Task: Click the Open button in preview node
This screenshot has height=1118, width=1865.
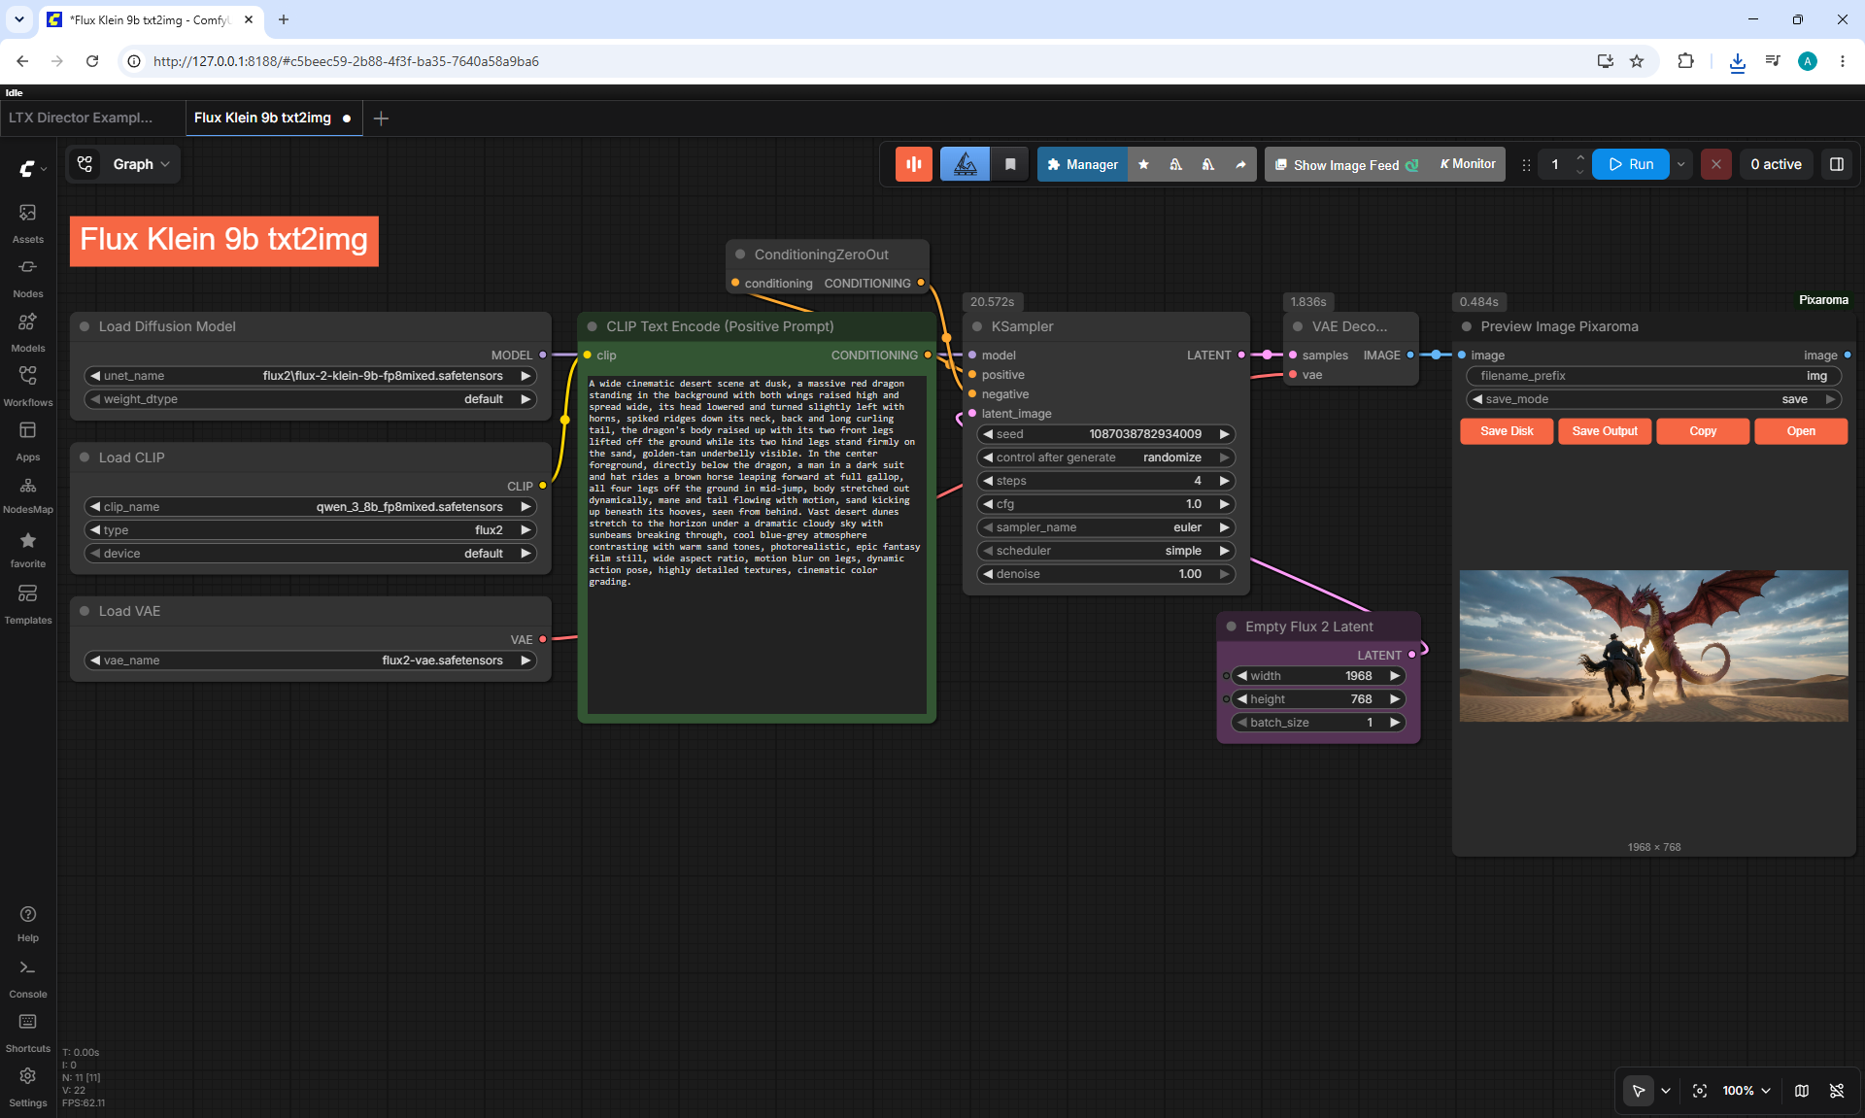Action: (x=1801, y=431)
